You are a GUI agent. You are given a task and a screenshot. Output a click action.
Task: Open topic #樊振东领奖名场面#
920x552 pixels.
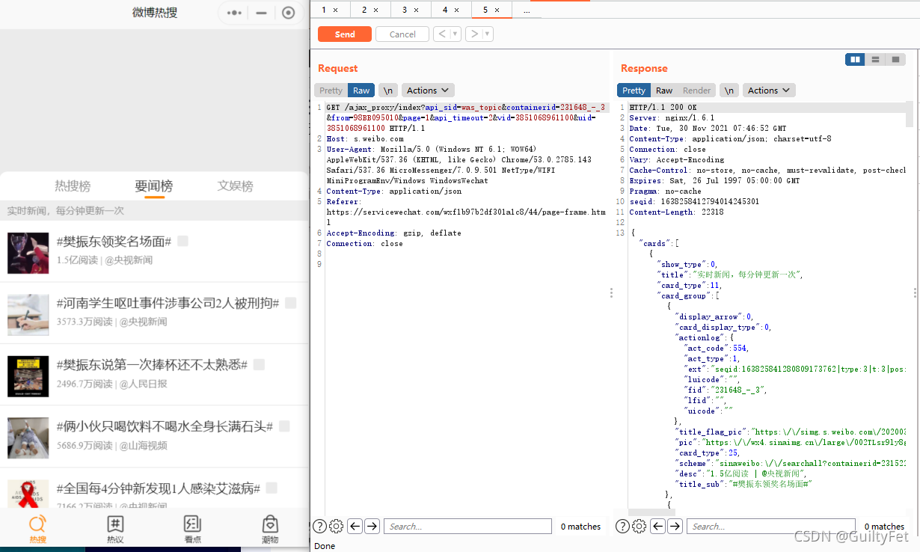(x=114, y=241)
